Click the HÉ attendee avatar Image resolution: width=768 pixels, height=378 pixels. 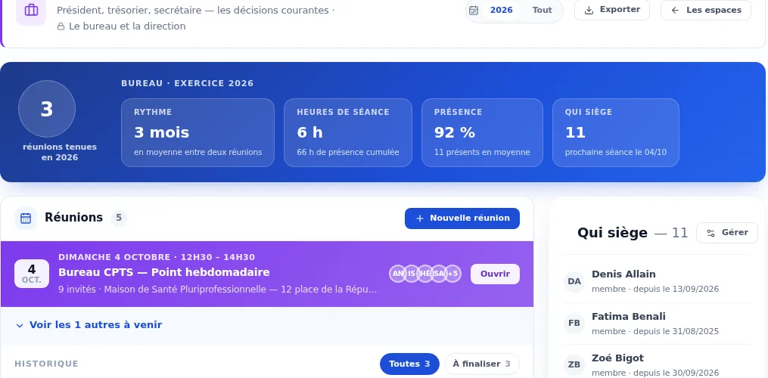click(x=425, y=274)
